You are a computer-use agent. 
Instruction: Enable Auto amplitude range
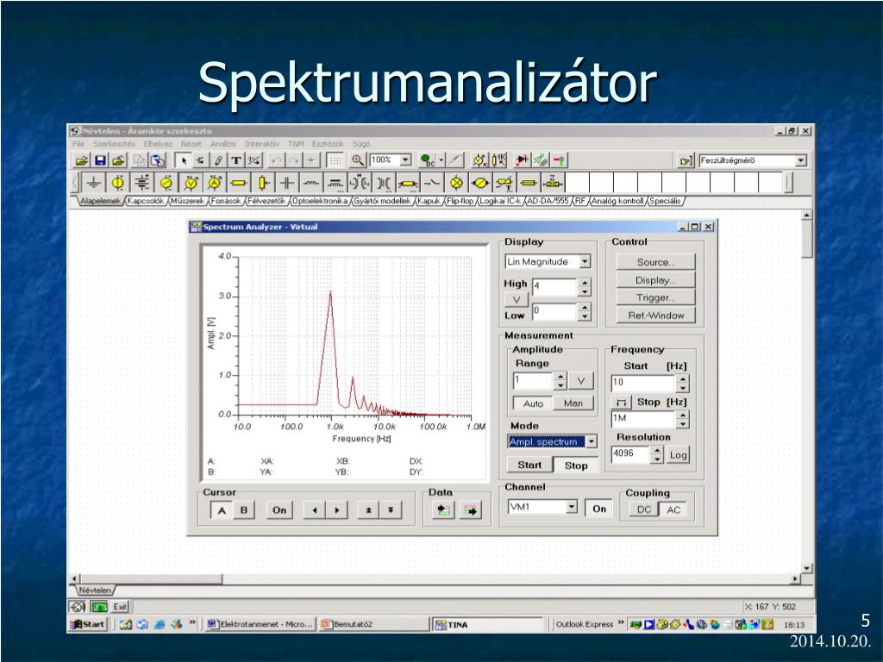click(x=533, y=403)
